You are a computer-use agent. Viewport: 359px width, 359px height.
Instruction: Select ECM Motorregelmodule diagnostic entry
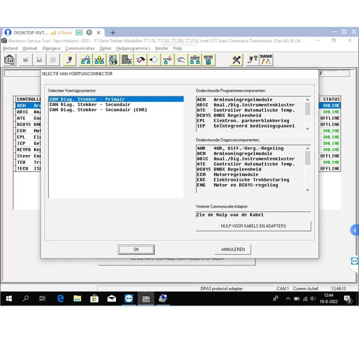[x=251, y=175]
